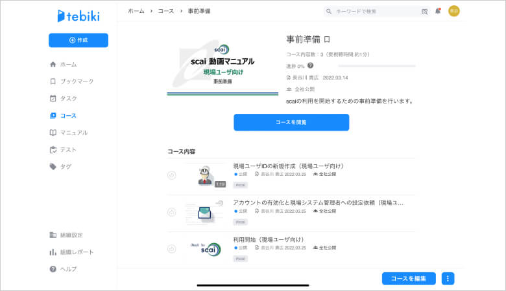The height and width of the screenshot is (291, 506).
Task: Open the user avatar menu
Action: coord(454,11)
